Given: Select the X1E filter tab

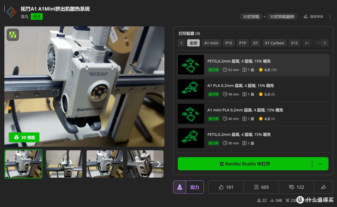Looking at the screenshot, I should (x=295, y=43).
